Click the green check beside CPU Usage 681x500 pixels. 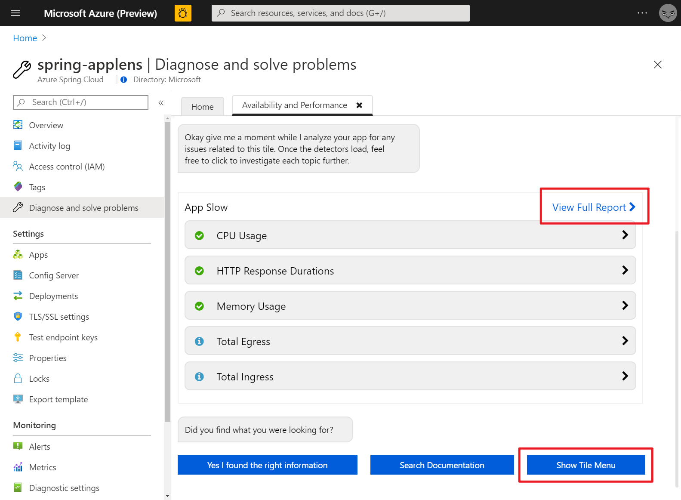point(199,235)
